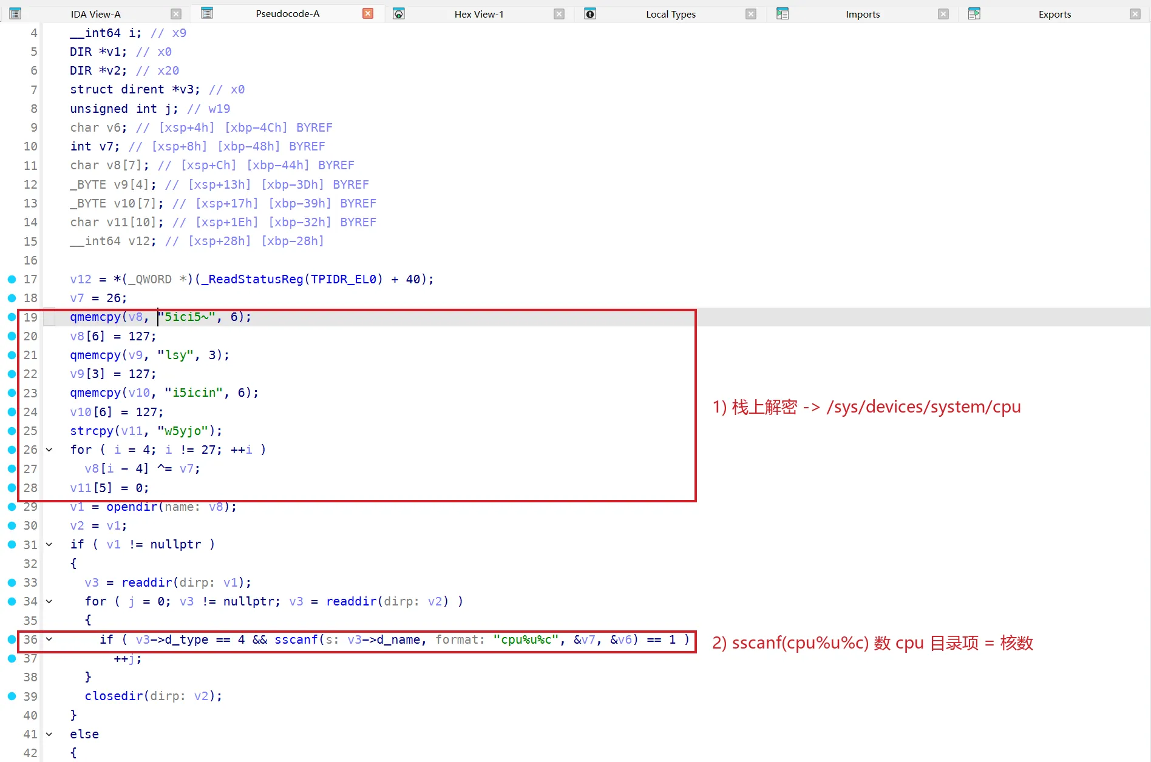Screen dimensions: 1151x762
Task: Click the closedir function call
Action: (x=114, y=696)
